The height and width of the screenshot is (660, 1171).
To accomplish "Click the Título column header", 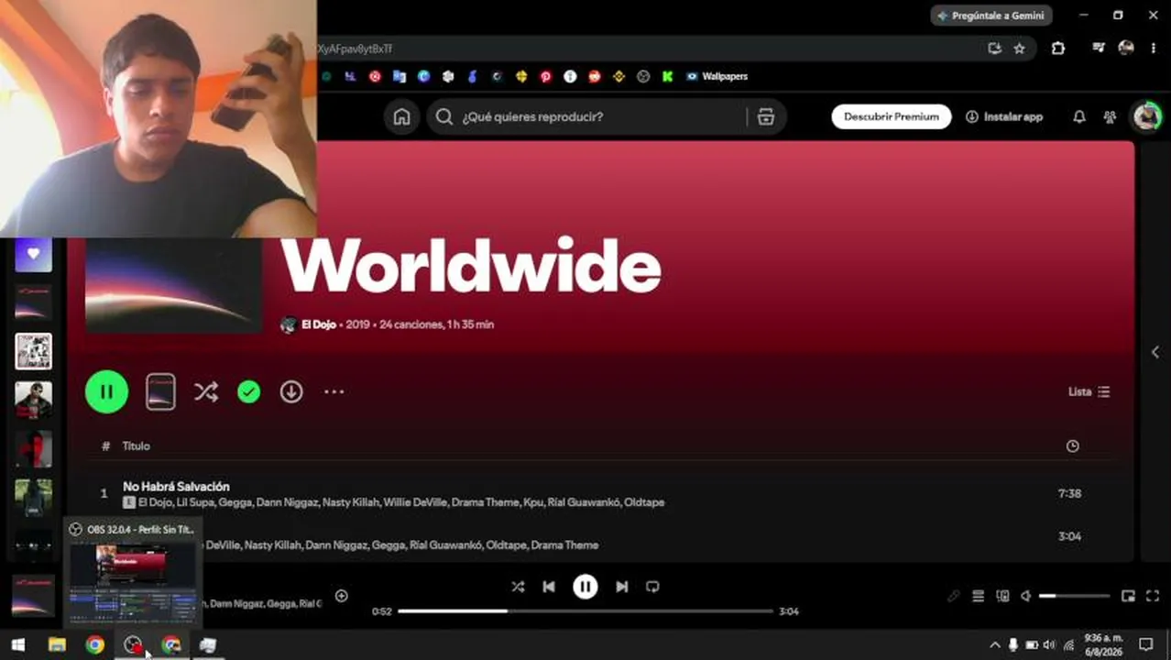I will (136, 445).
